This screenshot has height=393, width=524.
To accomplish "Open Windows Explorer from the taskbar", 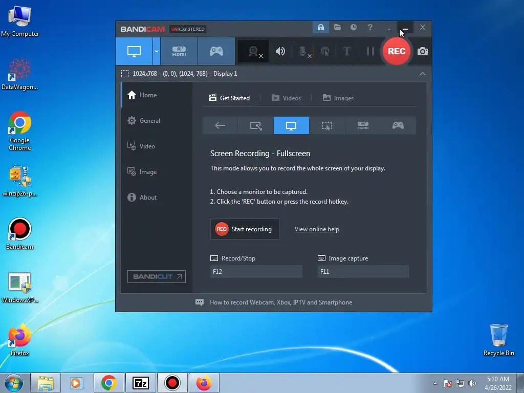I will pos(46,383).
